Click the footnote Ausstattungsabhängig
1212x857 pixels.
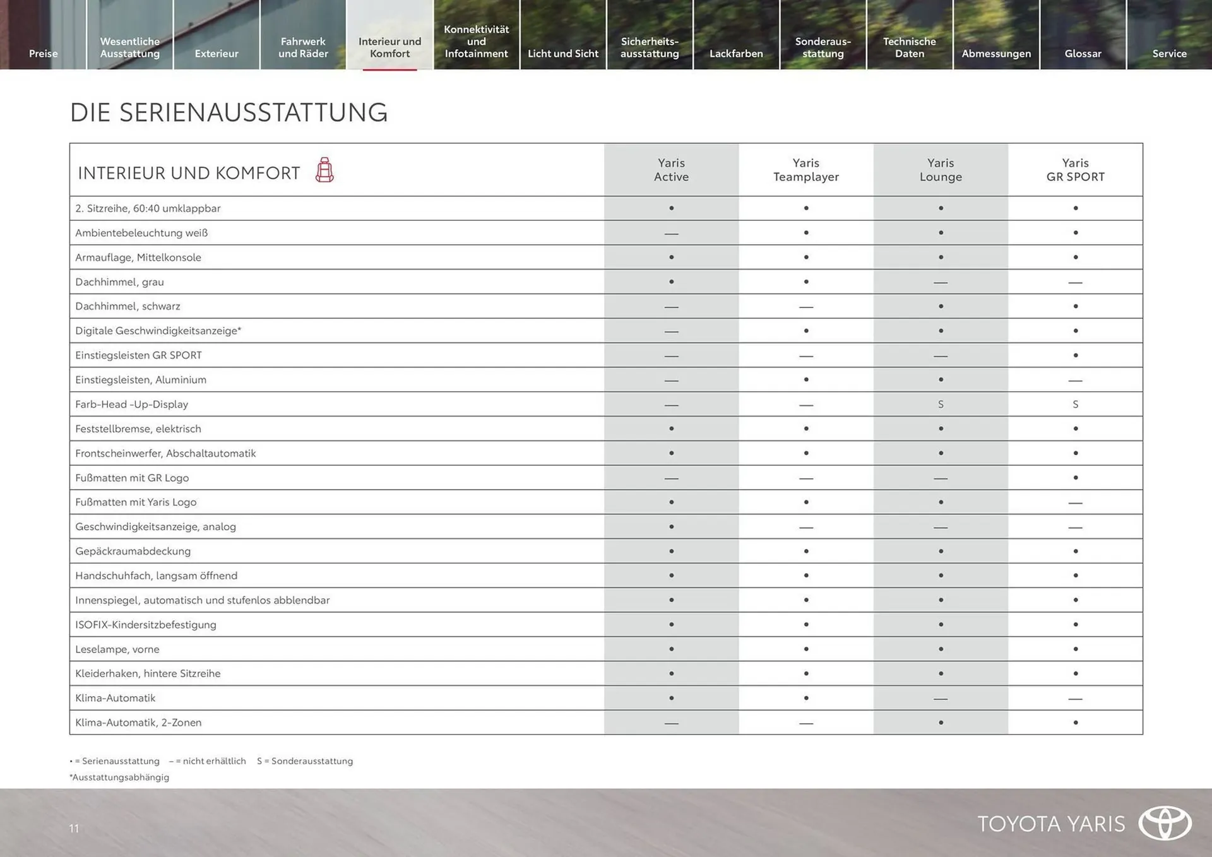coord(119,777)
